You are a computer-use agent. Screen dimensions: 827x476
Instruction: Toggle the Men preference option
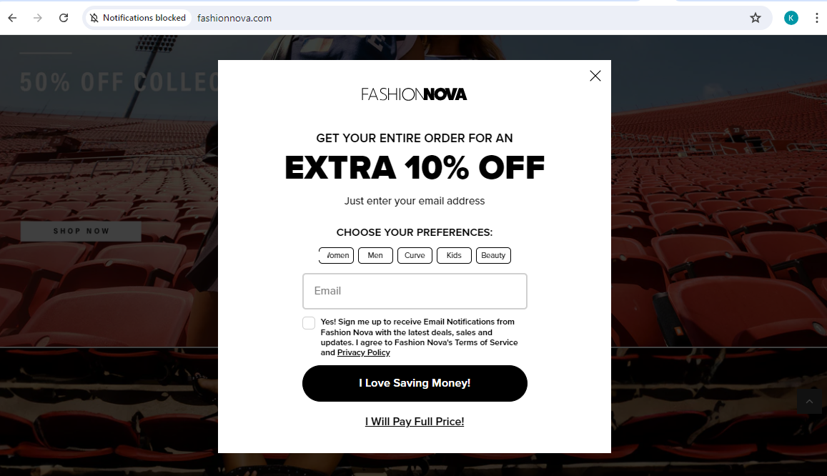click(375, 255)
